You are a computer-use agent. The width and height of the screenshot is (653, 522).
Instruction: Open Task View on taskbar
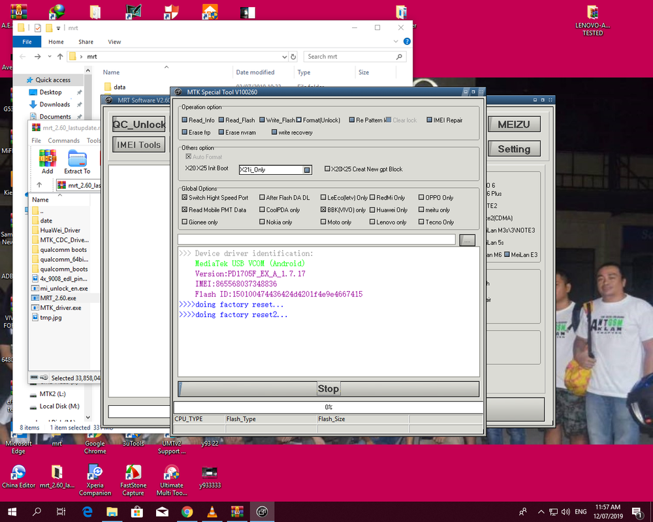pyautogui.click(x=61, y=512)
